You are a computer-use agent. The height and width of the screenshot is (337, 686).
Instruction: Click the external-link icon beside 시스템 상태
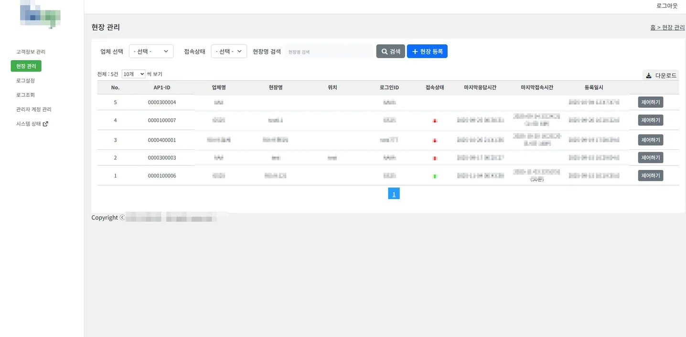pyautogui.click(x=45, y=124)
